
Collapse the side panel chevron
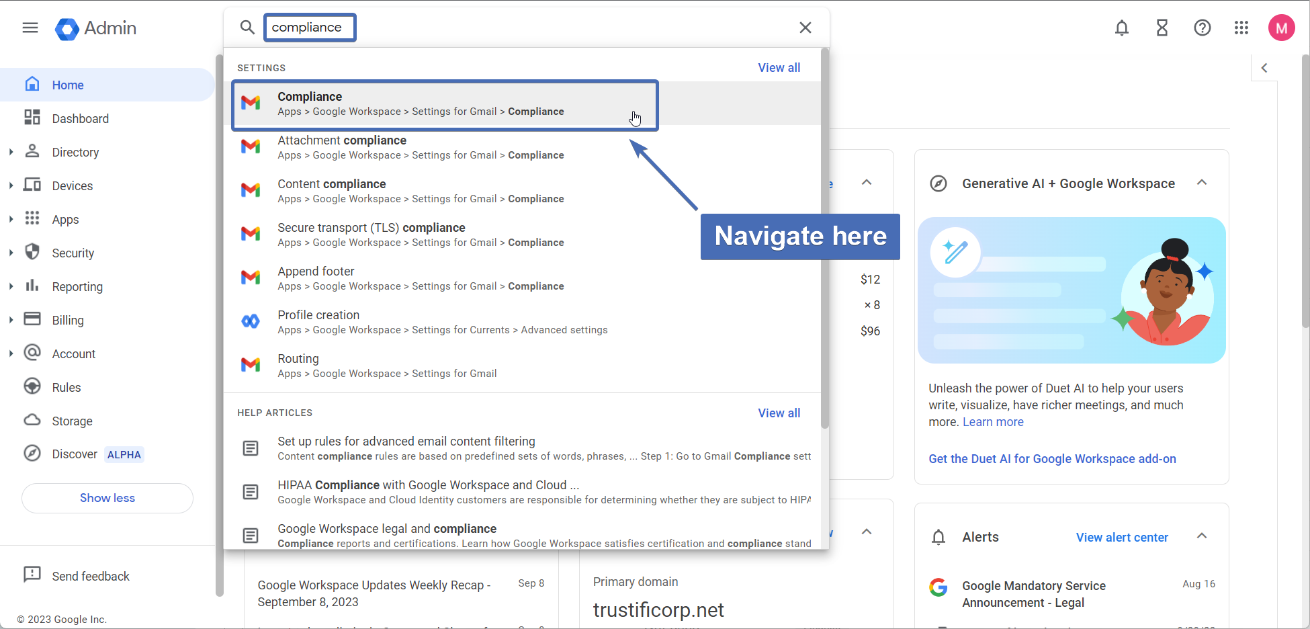[1264, 68]
